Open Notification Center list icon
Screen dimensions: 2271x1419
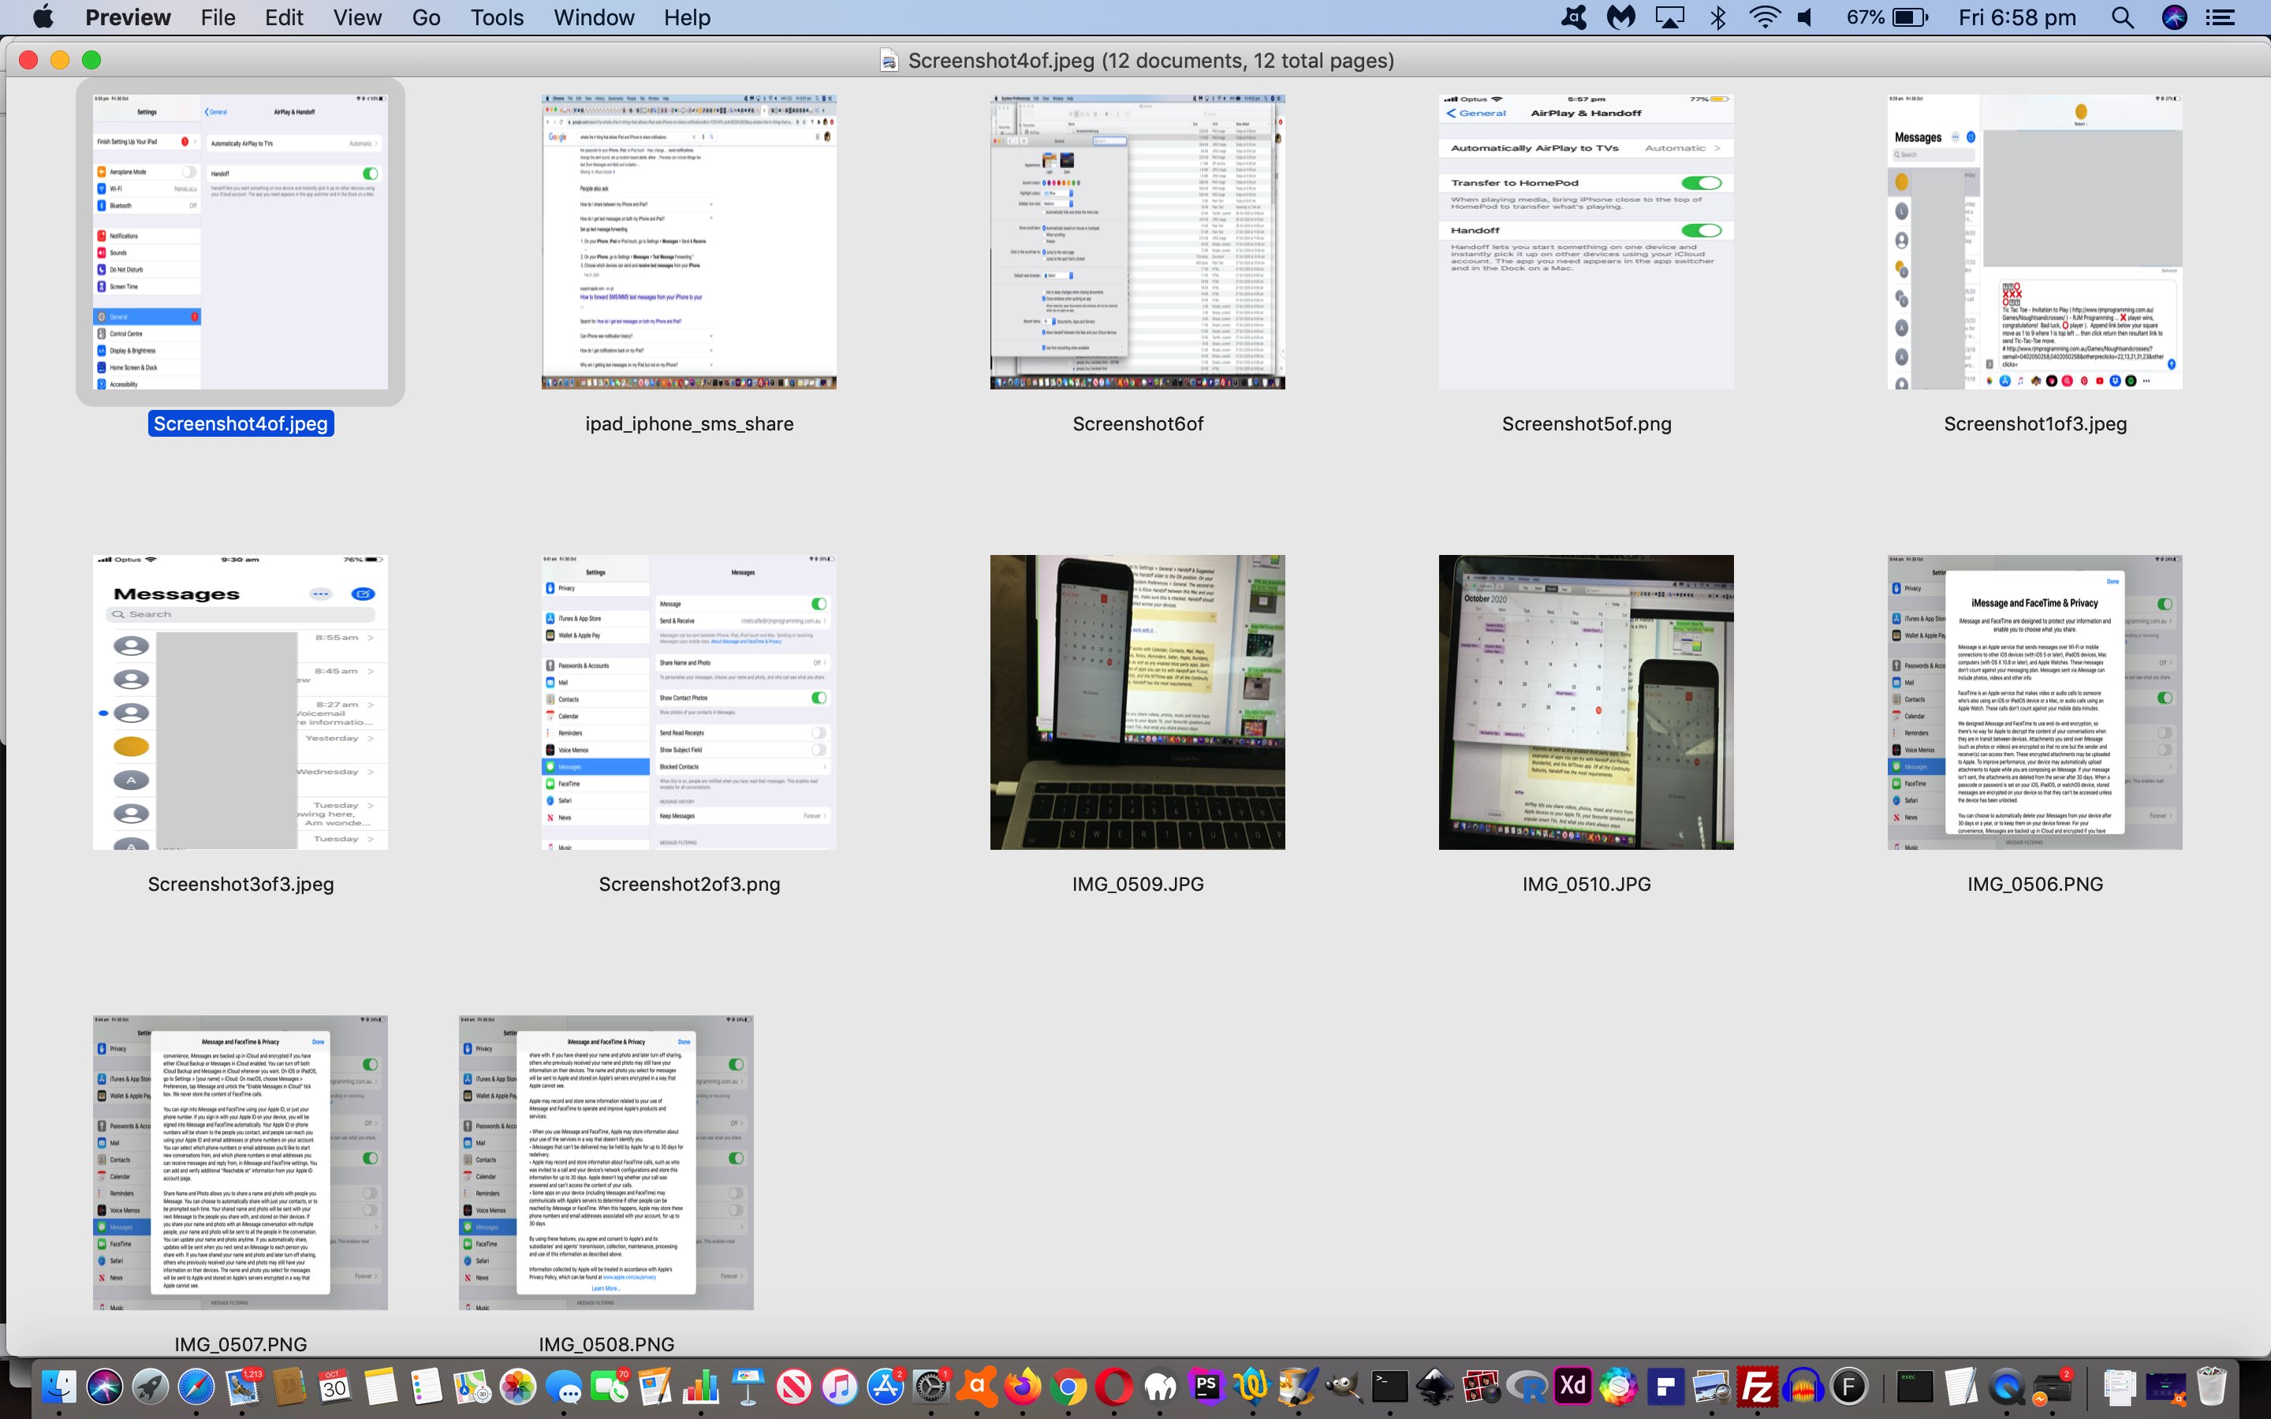pos(2221,17)
